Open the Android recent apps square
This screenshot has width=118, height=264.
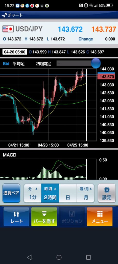[x=88, y=257]
